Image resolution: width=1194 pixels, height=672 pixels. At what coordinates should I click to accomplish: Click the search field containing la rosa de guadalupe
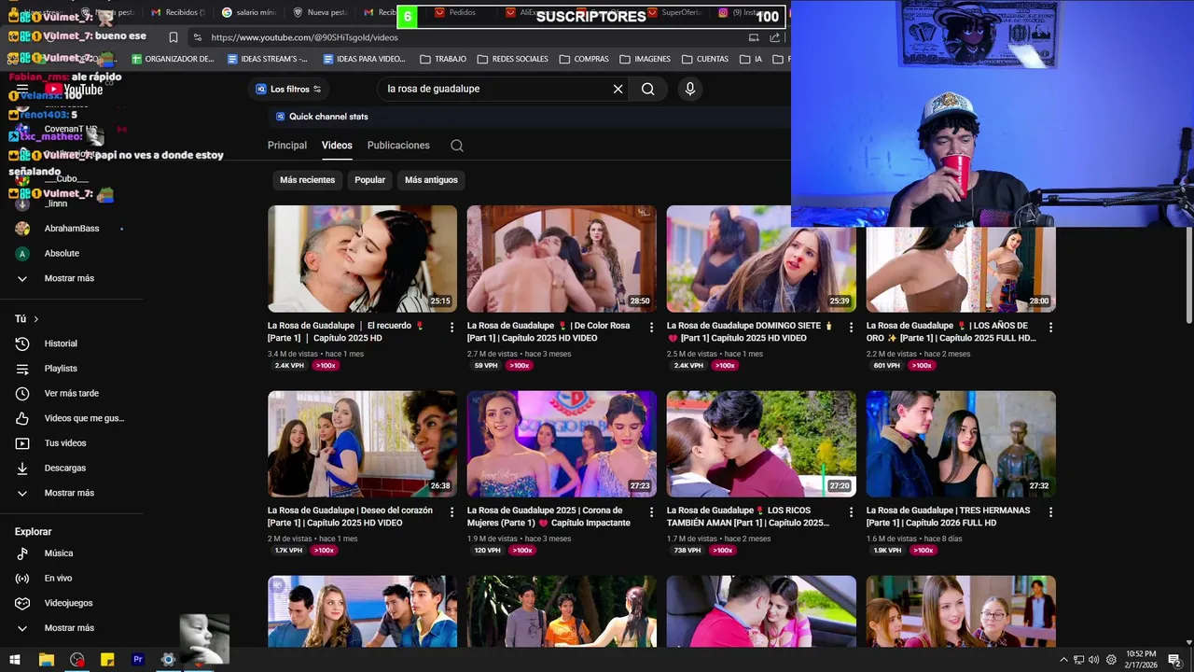click(493, 89)
